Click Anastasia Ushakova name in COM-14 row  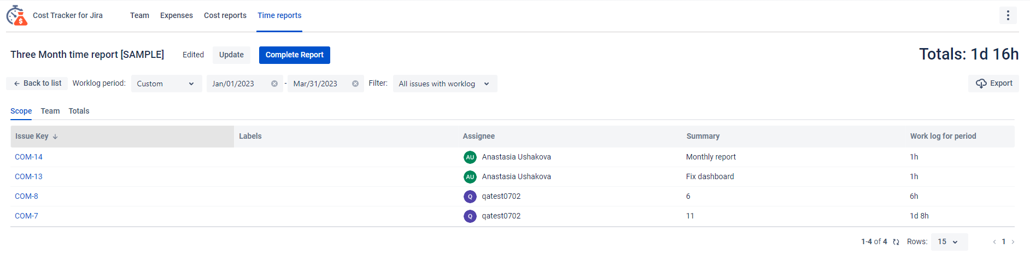(x=516, y=157)
